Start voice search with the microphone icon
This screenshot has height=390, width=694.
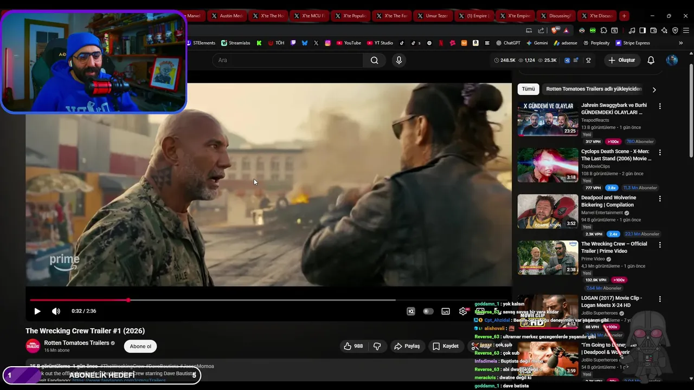[399, 60]
